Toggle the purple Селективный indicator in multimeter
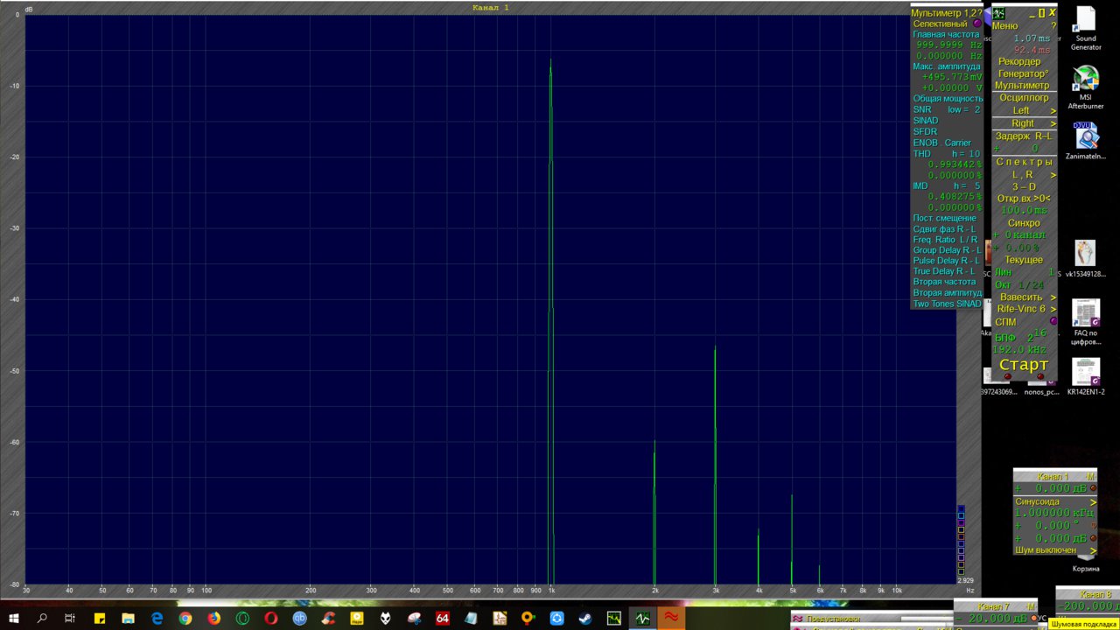 coord(977,24)
